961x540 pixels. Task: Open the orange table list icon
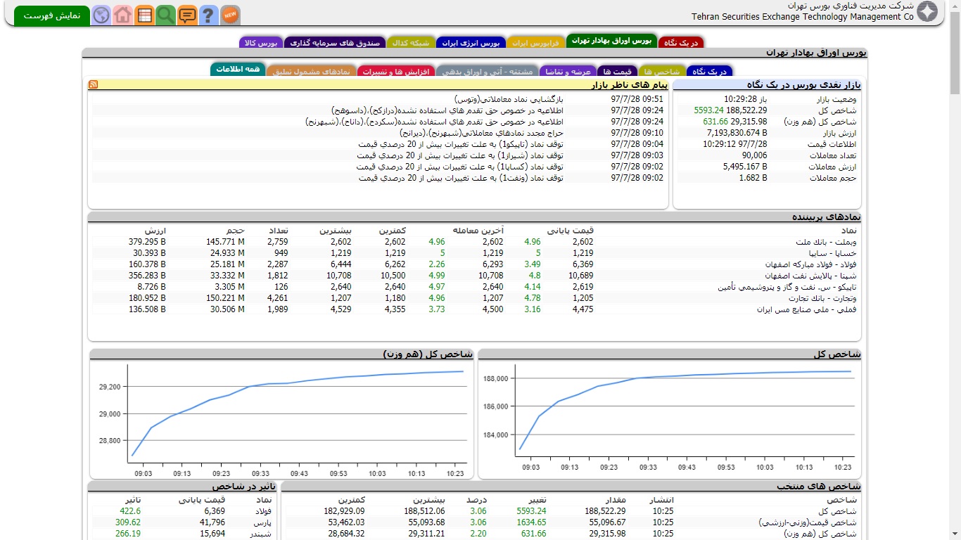pos(144,15)
